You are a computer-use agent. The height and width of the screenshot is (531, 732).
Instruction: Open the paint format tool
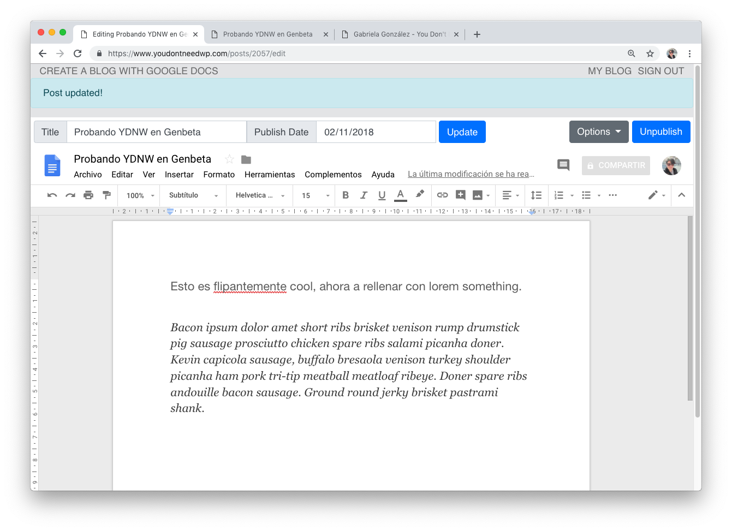pos(106,195)
